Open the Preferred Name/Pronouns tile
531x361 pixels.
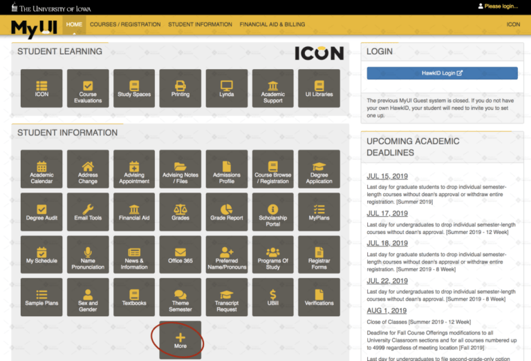coord(227,255)
